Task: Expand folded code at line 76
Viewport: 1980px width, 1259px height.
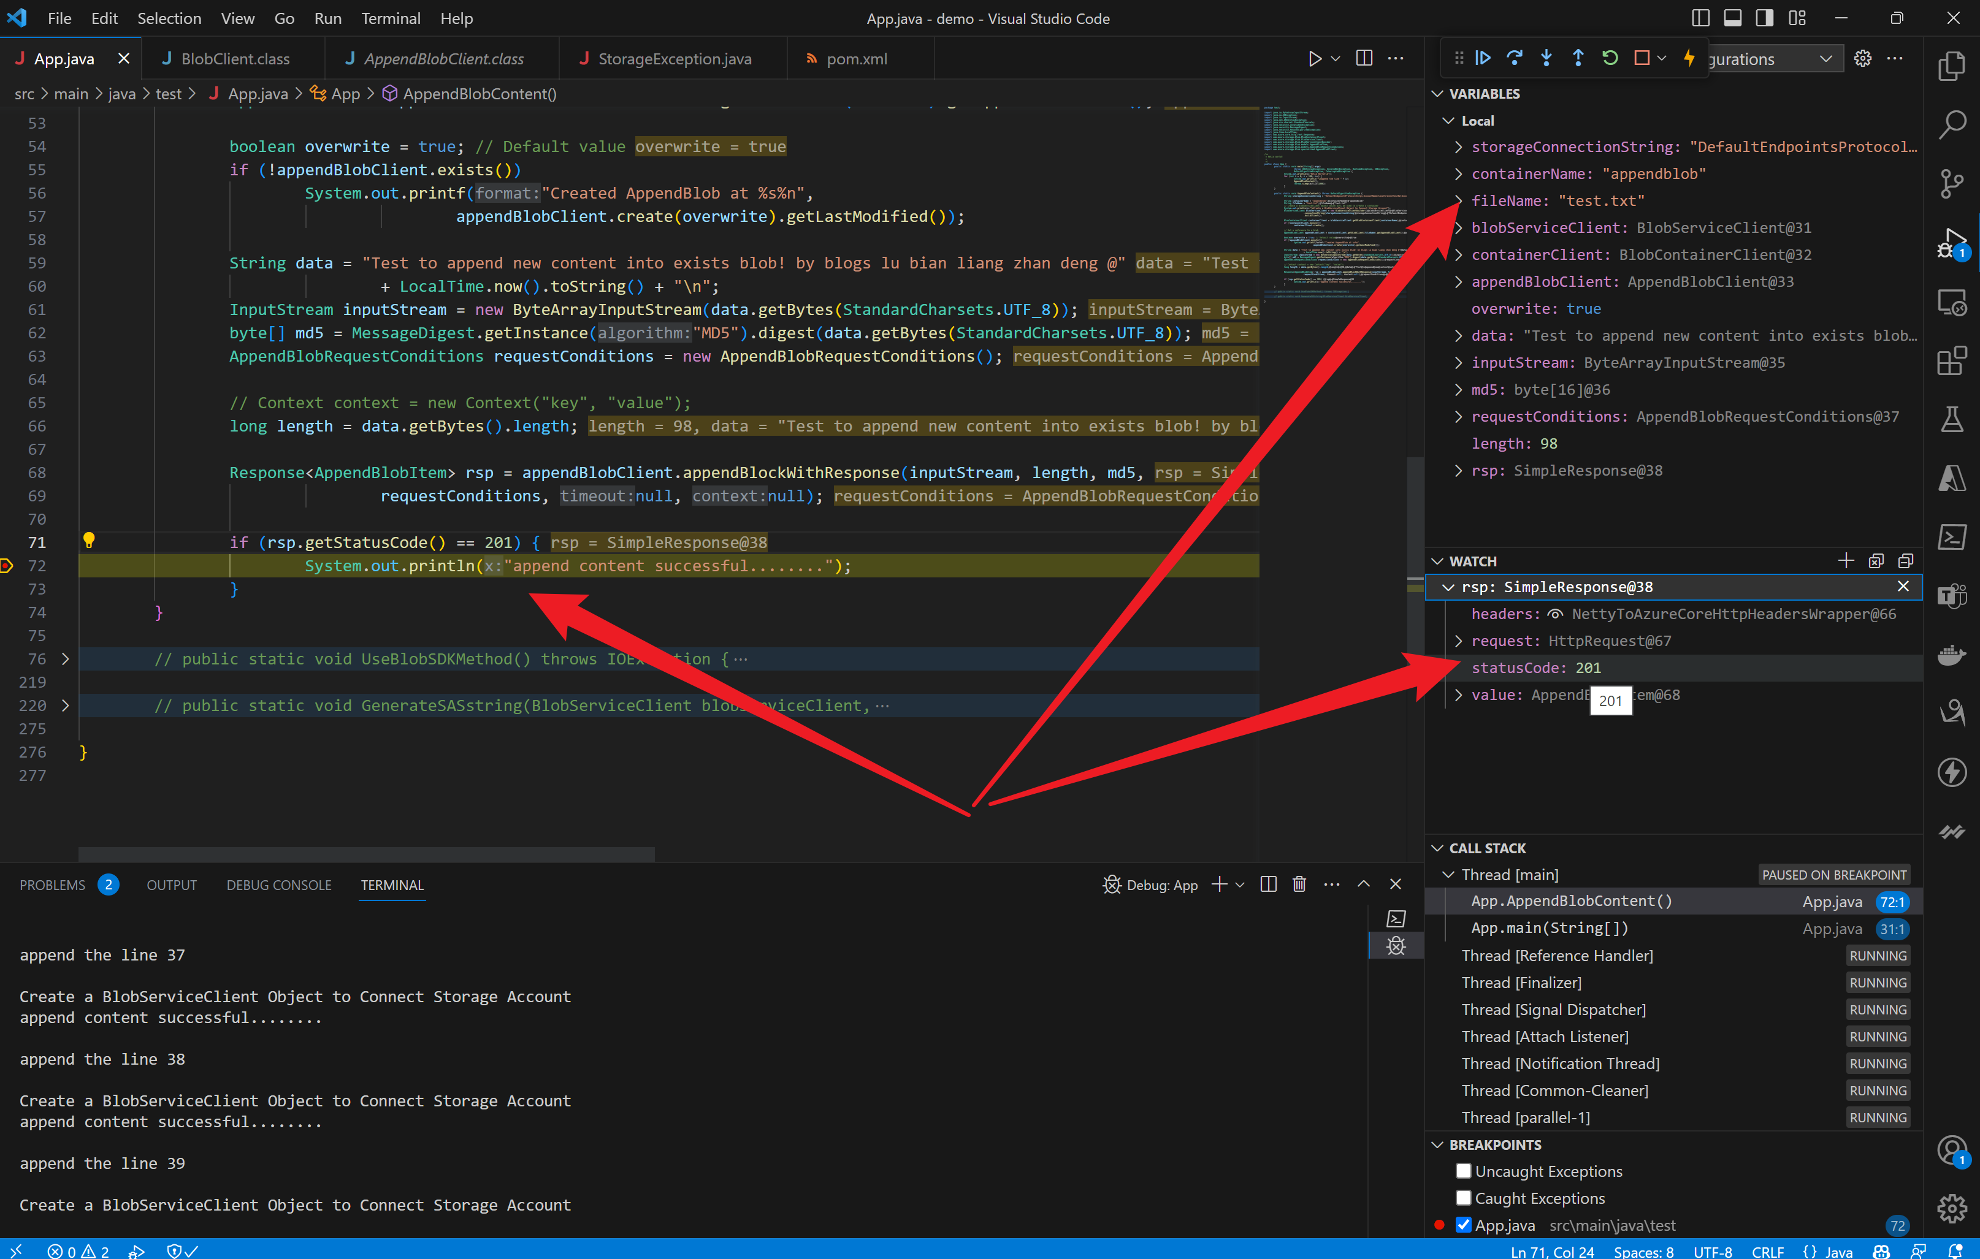Action: 65,659
